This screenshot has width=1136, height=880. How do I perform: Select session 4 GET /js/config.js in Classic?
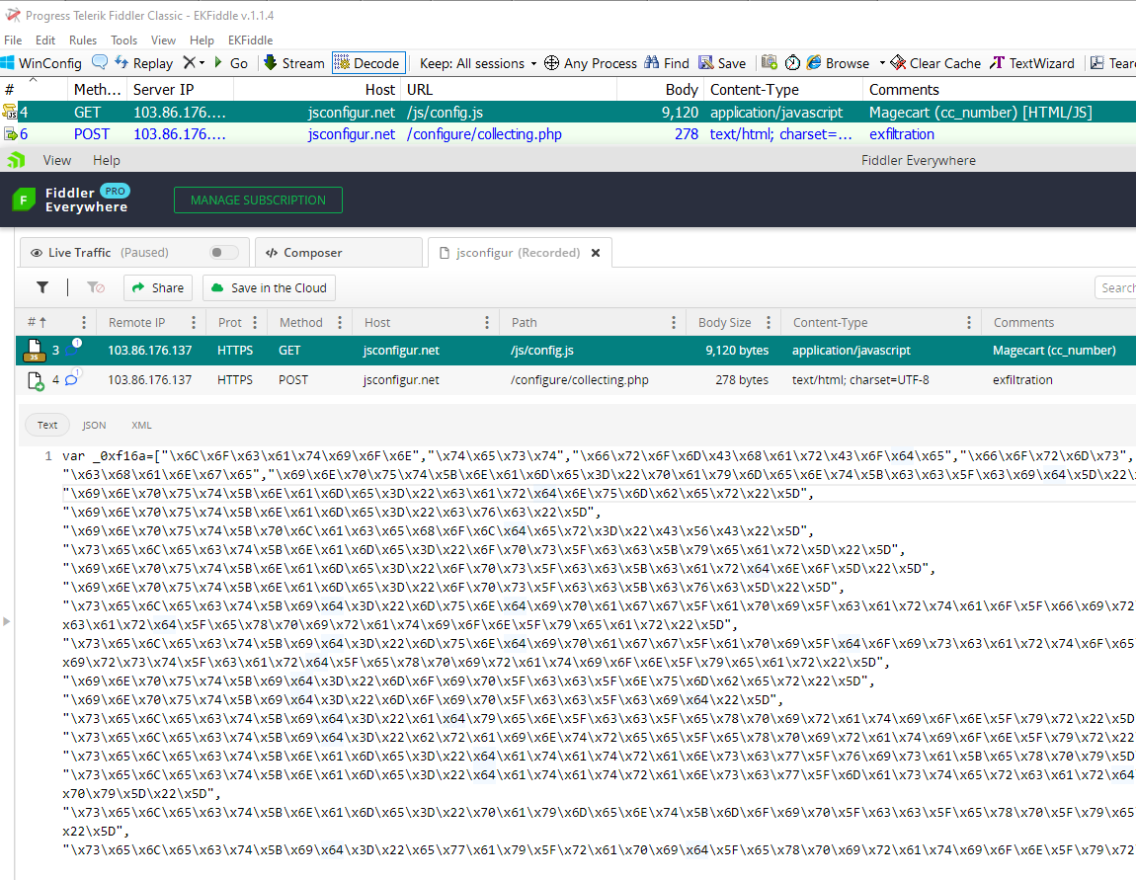[568, 113]
